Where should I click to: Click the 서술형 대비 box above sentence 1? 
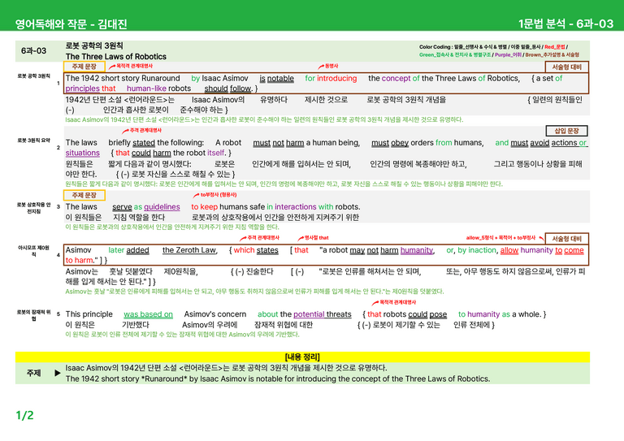tap(566, 67)
